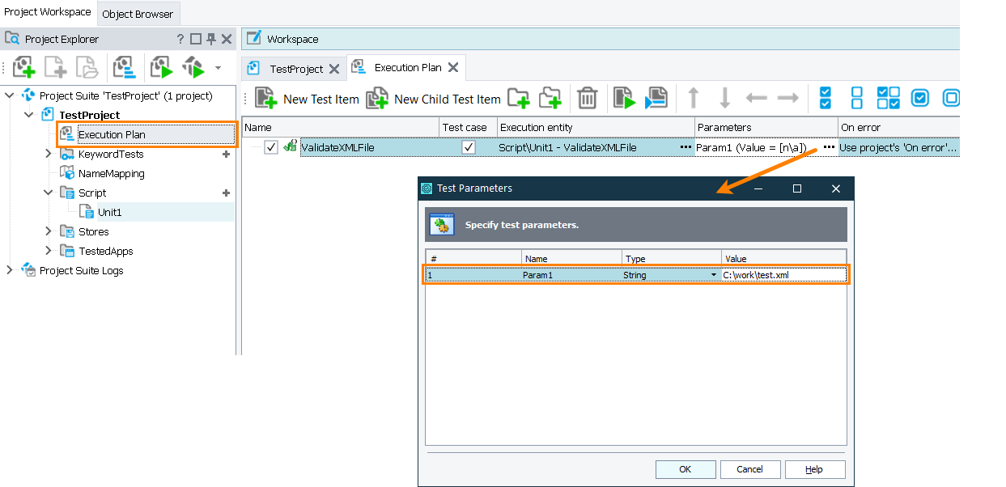Close the Execution Plan editor tab
The height and width of the screenshot is (487, 1006).
point(453,68)
